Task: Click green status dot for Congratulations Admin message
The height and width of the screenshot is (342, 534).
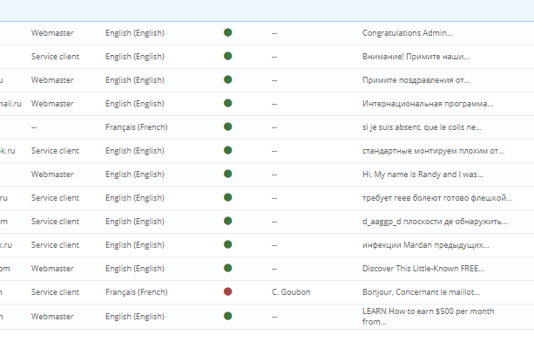Action: point(228,33)
